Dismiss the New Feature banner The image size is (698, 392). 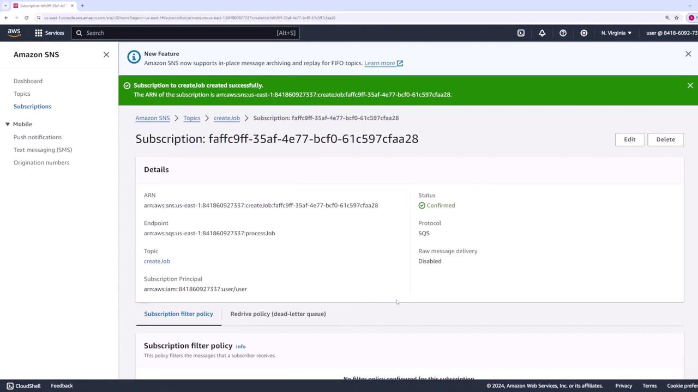point(688,54)
